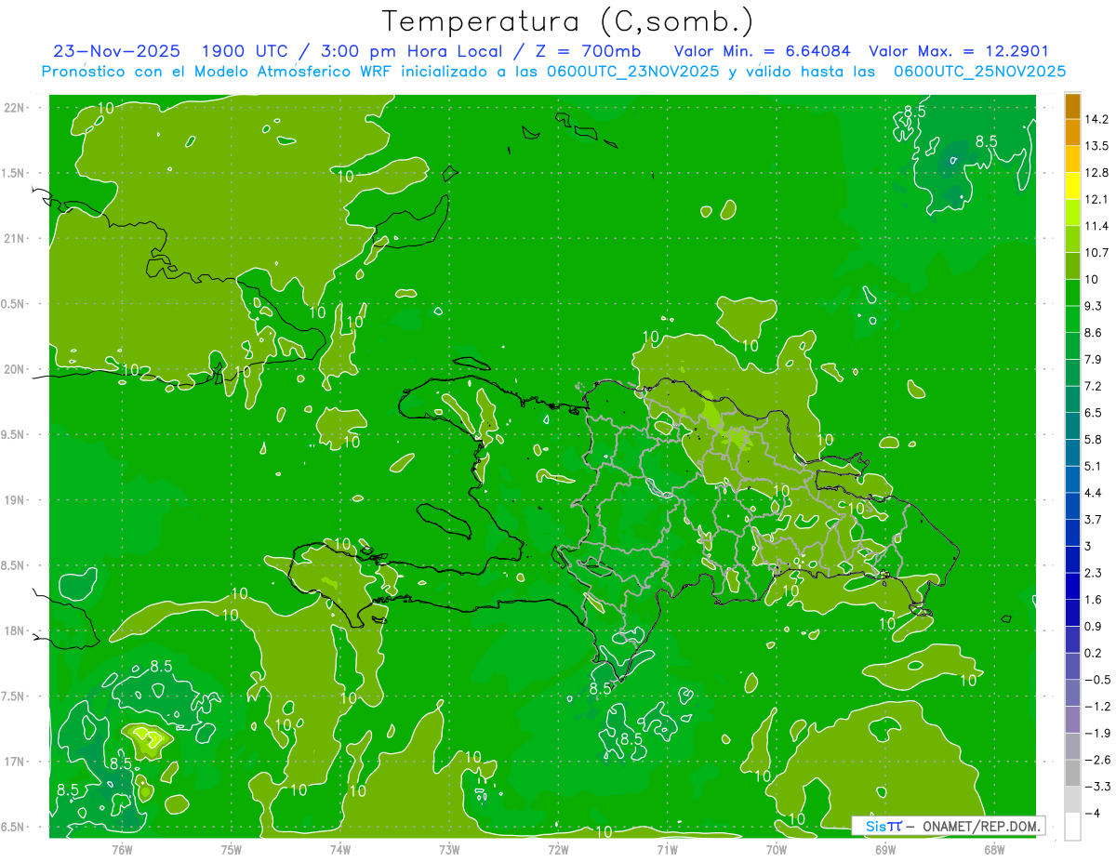The image size is (1116, 862).
Task: Click the Valor Min. = 6.64084 text
Action: (x=763, y=51)
